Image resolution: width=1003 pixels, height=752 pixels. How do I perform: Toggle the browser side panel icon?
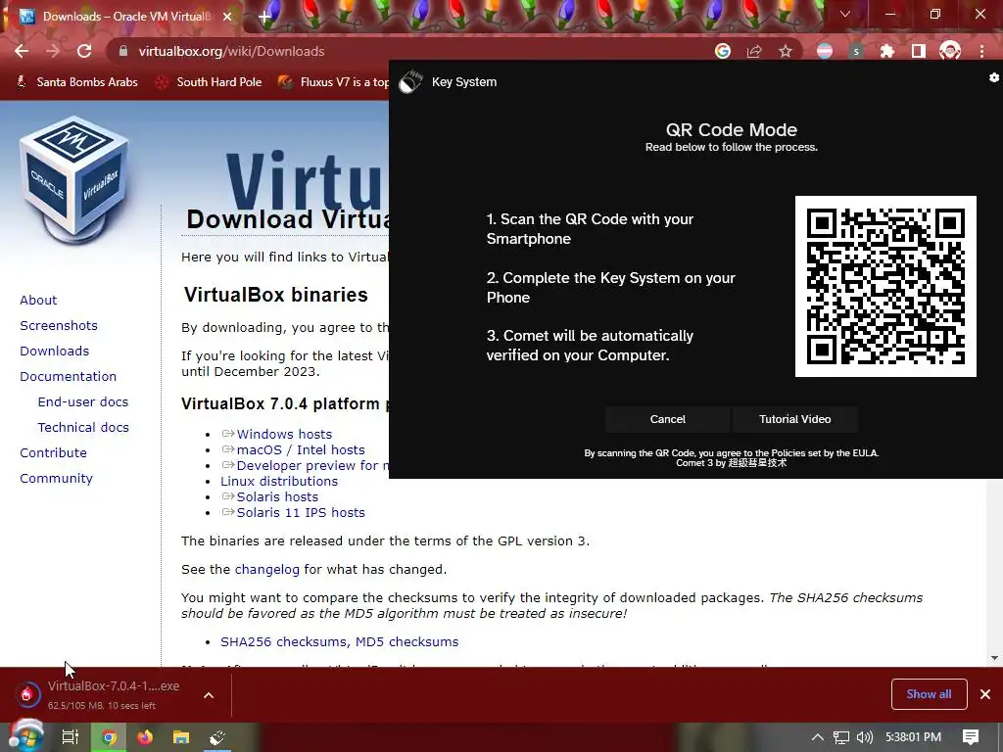(919, 51)
